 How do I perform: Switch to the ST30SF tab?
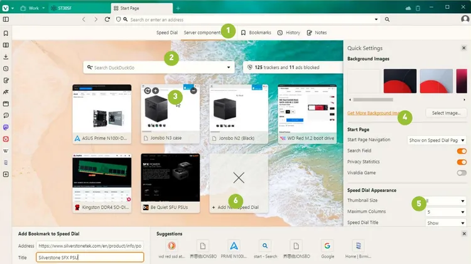[x=80, y=8]
